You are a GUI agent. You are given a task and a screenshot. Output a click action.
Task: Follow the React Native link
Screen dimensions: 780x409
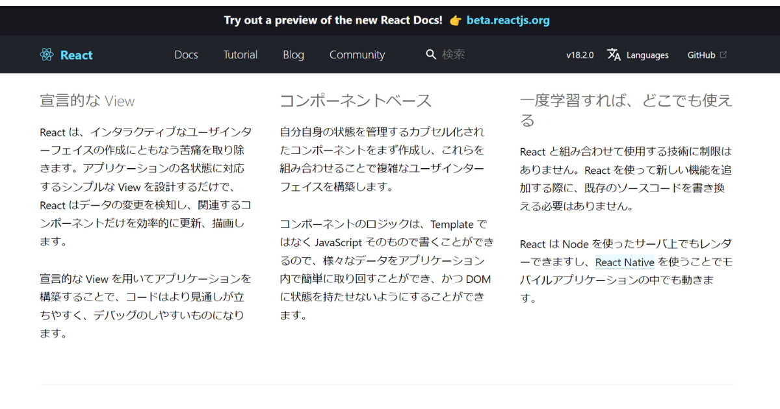(x=625, y=262)
